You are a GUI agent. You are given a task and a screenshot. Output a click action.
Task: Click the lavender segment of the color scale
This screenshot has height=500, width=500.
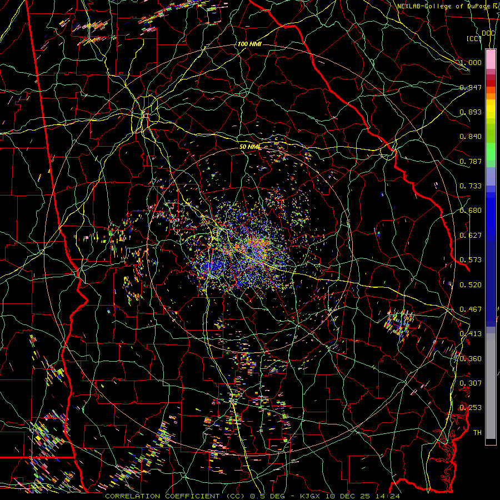pyautogui.click(x=491, y=177)
